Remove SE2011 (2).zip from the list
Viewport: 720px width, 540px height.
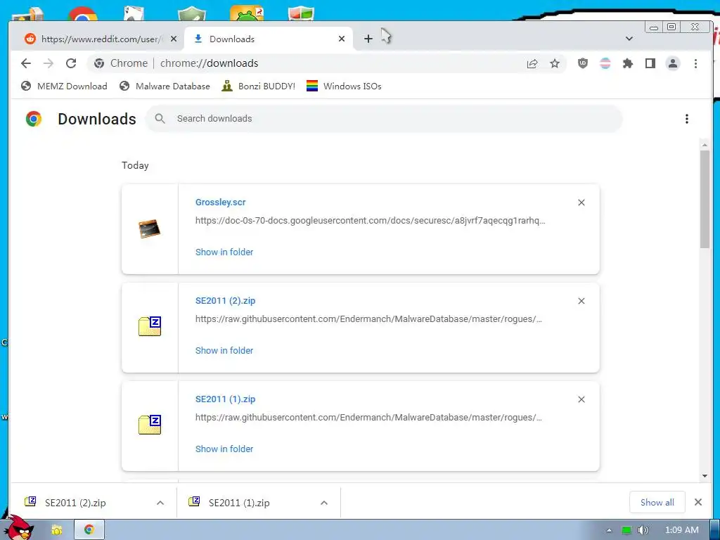[581, 301]
